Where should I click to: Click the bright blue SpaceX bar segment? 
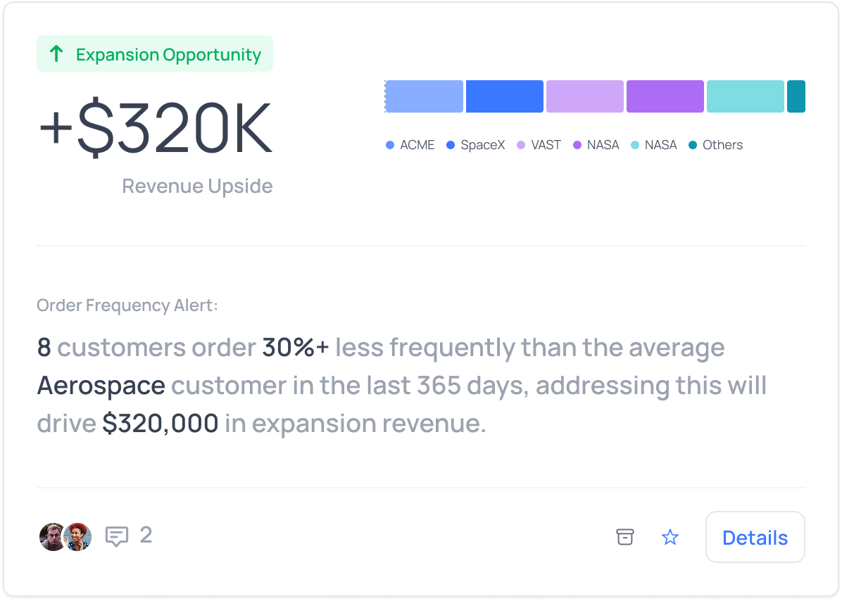point(504,96)
